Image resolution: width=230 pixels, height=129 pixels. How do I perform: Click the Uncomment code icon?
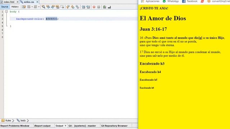(x=109, y=7)
